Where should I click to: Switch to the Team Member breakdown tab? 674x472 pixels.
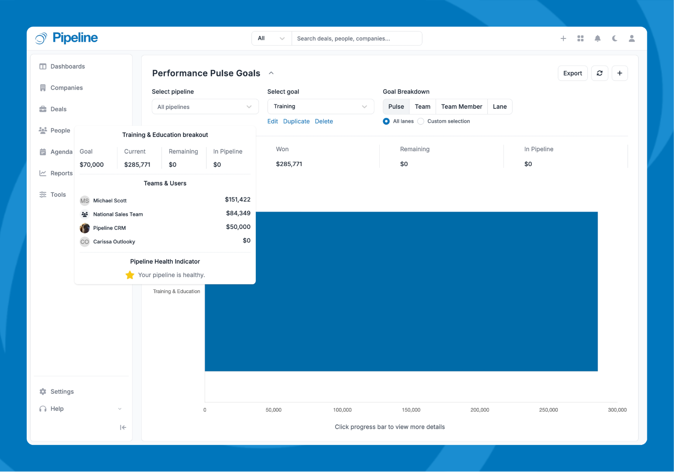[461, 107]
